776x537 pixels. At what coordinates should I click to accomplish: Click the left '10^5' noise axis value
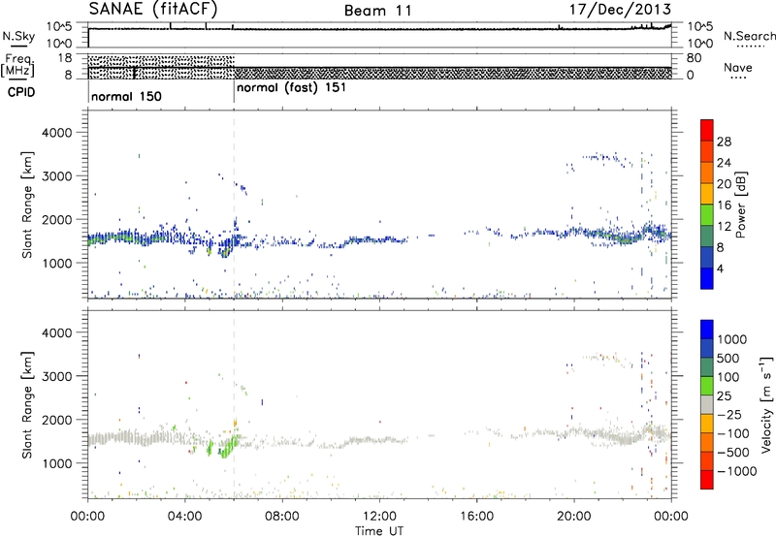click(59, 27)
